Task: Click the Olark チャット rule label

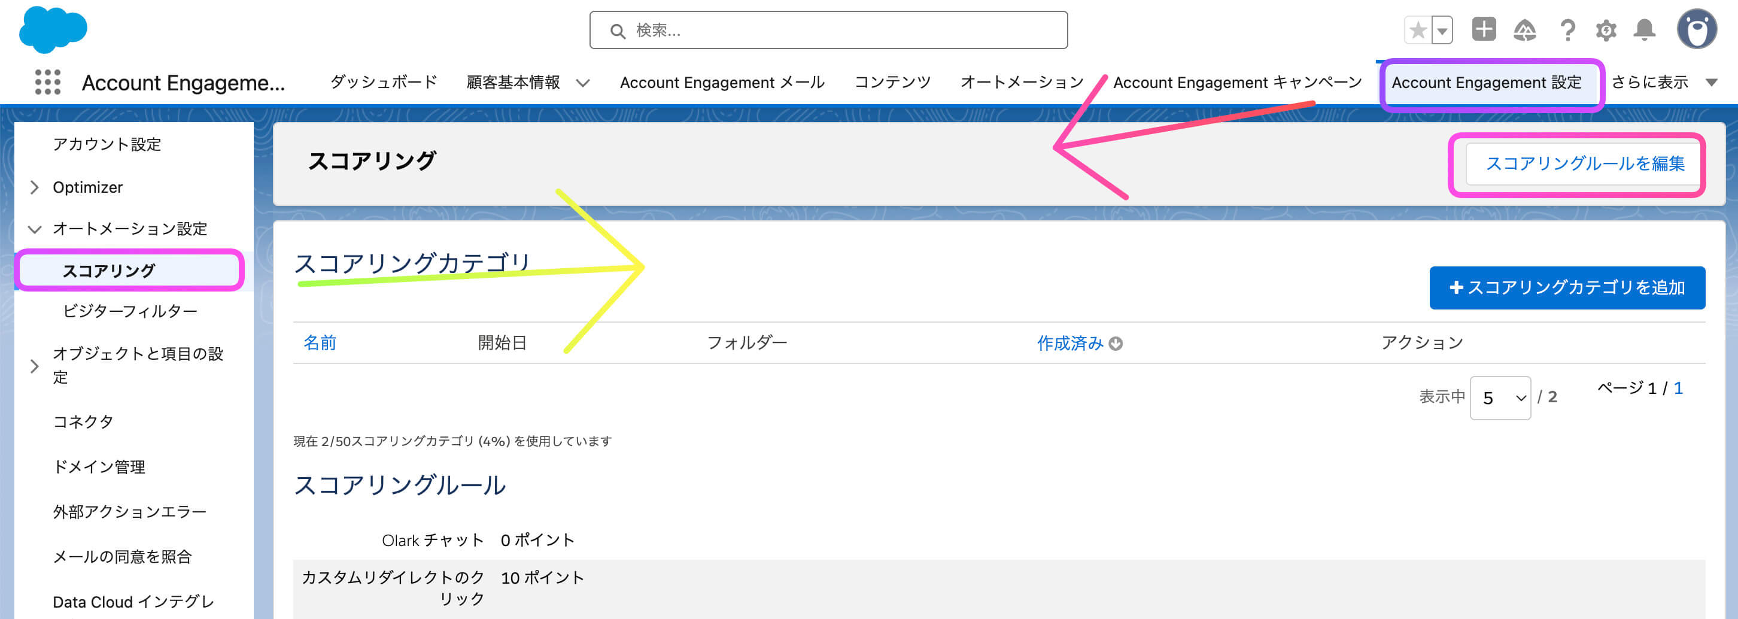Action: 433,540
